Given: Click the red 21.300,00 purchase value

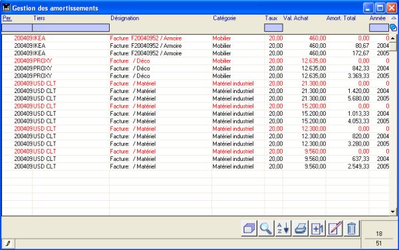Looking at the screenshot, I should tap(314, 84).
